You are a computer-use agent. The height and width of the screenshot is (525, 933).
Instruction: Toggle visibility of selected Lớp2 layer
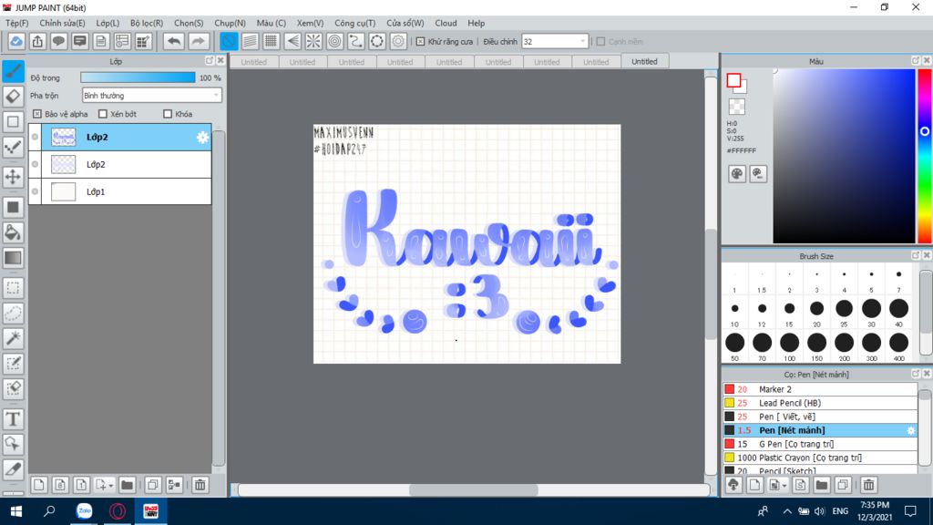point(36,137)
